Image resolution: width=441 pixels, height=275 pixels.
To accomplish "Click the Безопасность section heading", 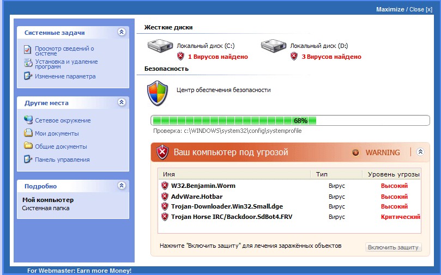I will click(x=166, y=69).
